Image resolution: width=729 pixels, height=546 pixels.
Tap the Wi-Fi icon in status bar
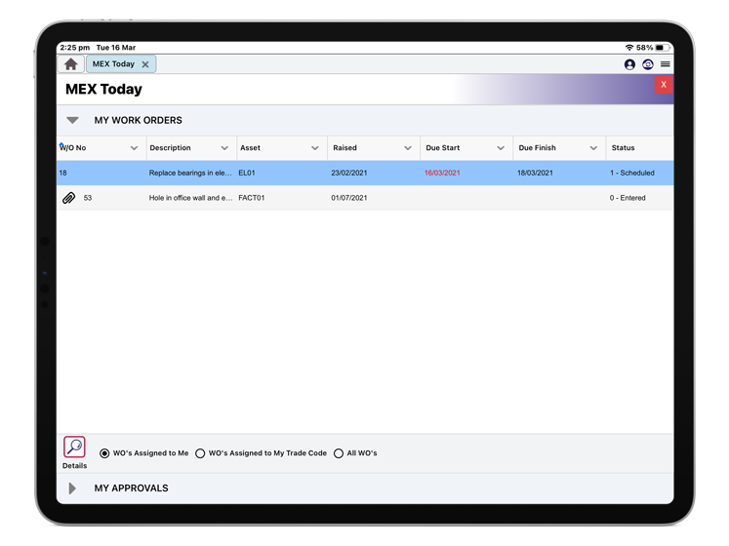coord(629,48)
